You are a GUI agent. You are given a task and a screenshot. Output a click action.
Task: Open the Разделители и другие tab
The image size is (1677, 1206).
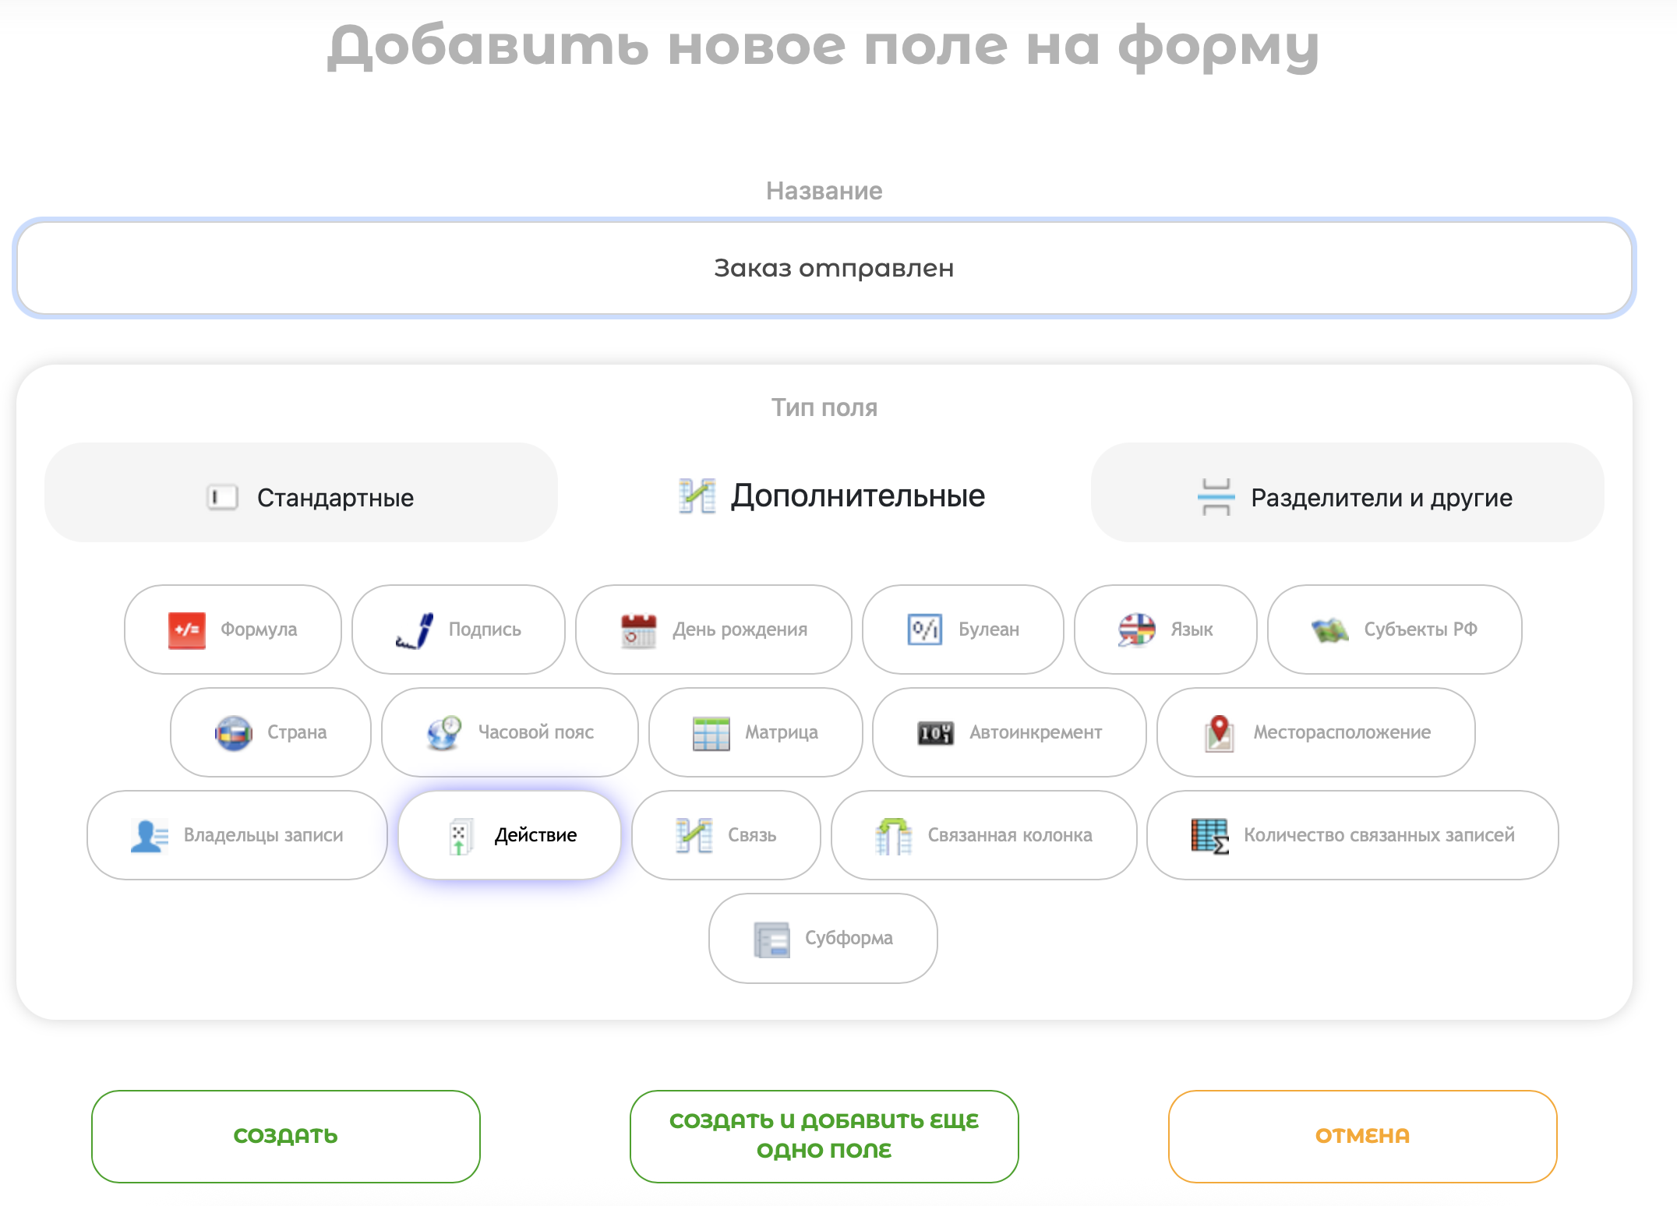1347,497
